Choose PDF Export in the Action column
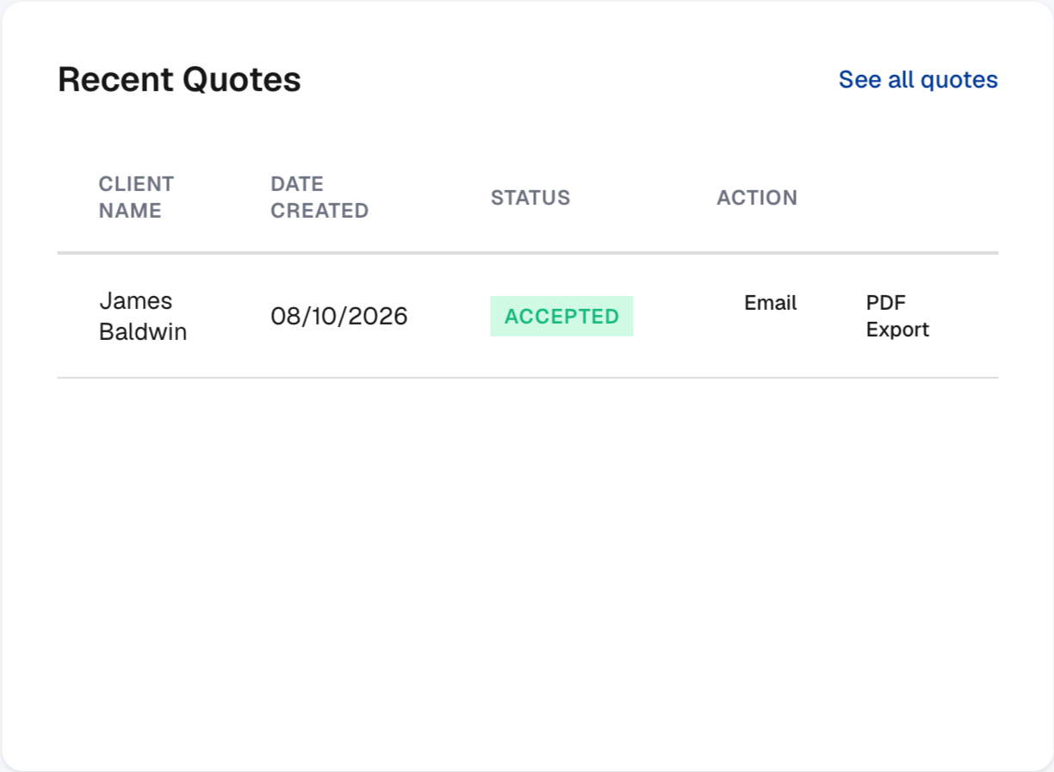The width and height of the screenshot is (1054, 772). pyautogui.click(x=897, y=316)
